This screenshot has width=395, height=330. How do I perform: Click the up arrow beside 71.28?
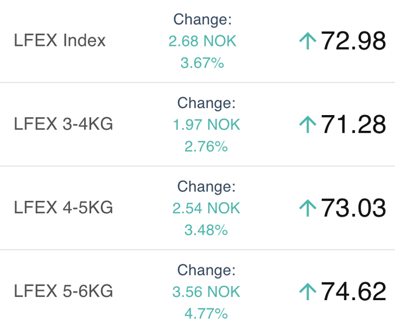[x=308, y=125]
